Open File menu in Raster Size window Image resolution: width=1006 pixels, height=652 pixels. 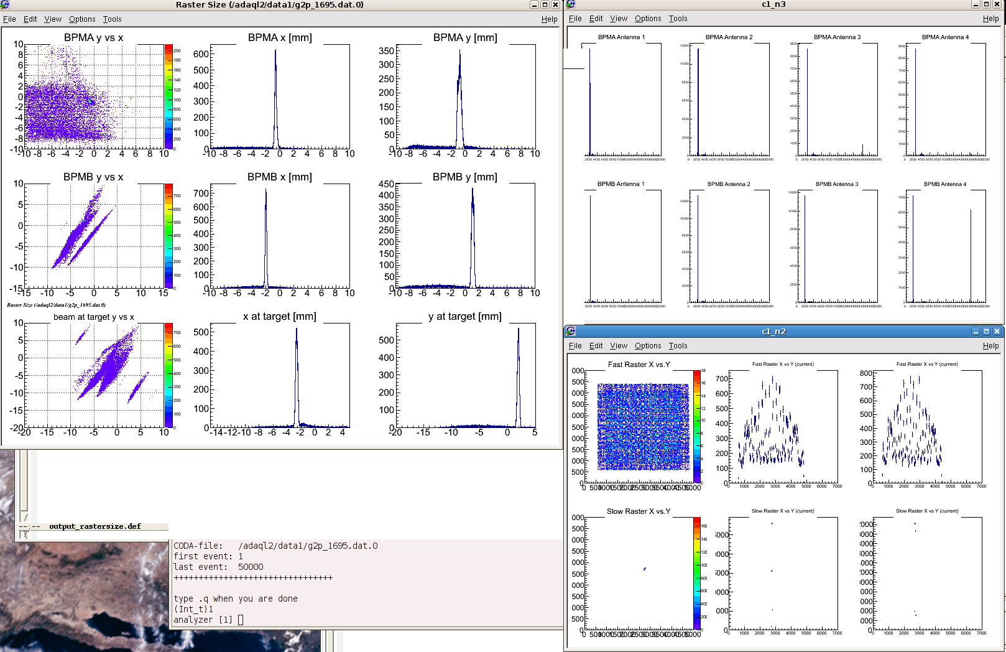(x=9, y=19)
